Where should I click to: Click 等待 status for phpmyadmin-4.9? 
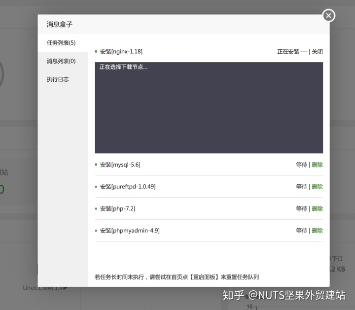302,231
